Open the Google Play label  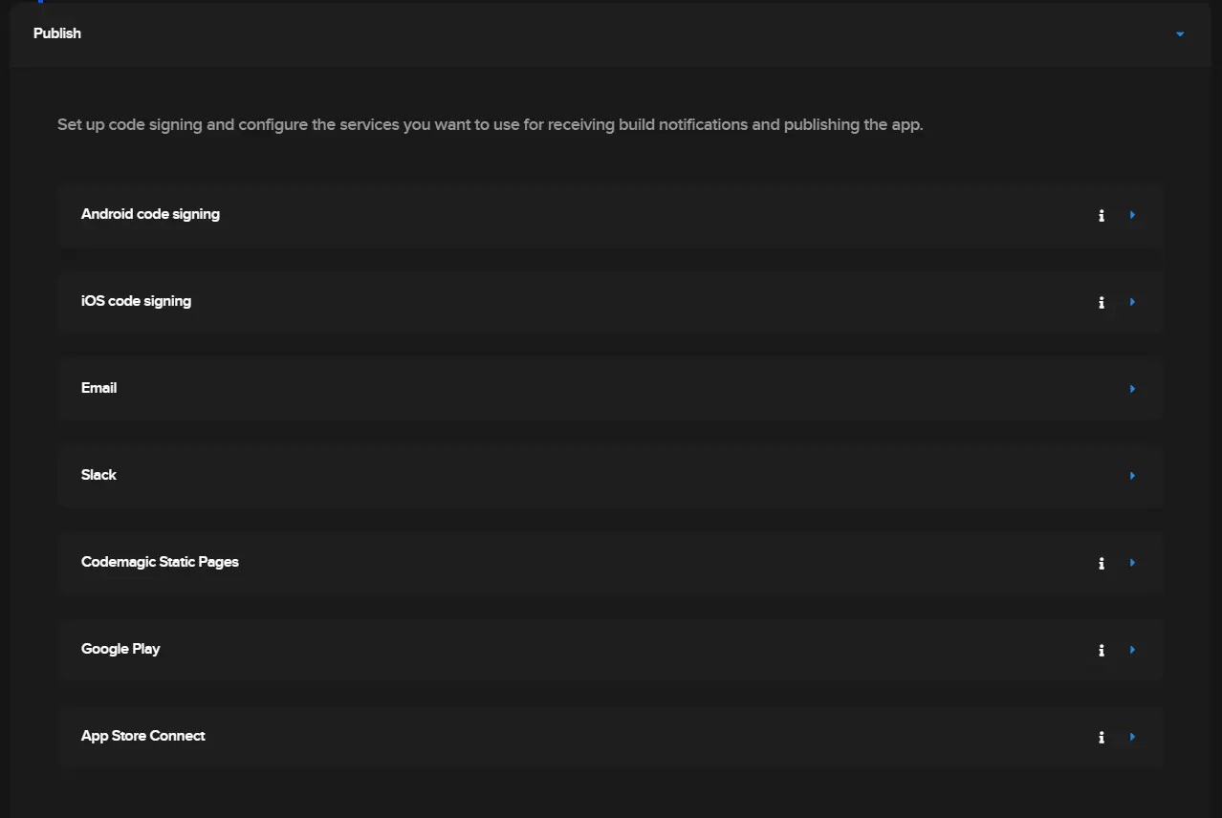click(120, 649)
